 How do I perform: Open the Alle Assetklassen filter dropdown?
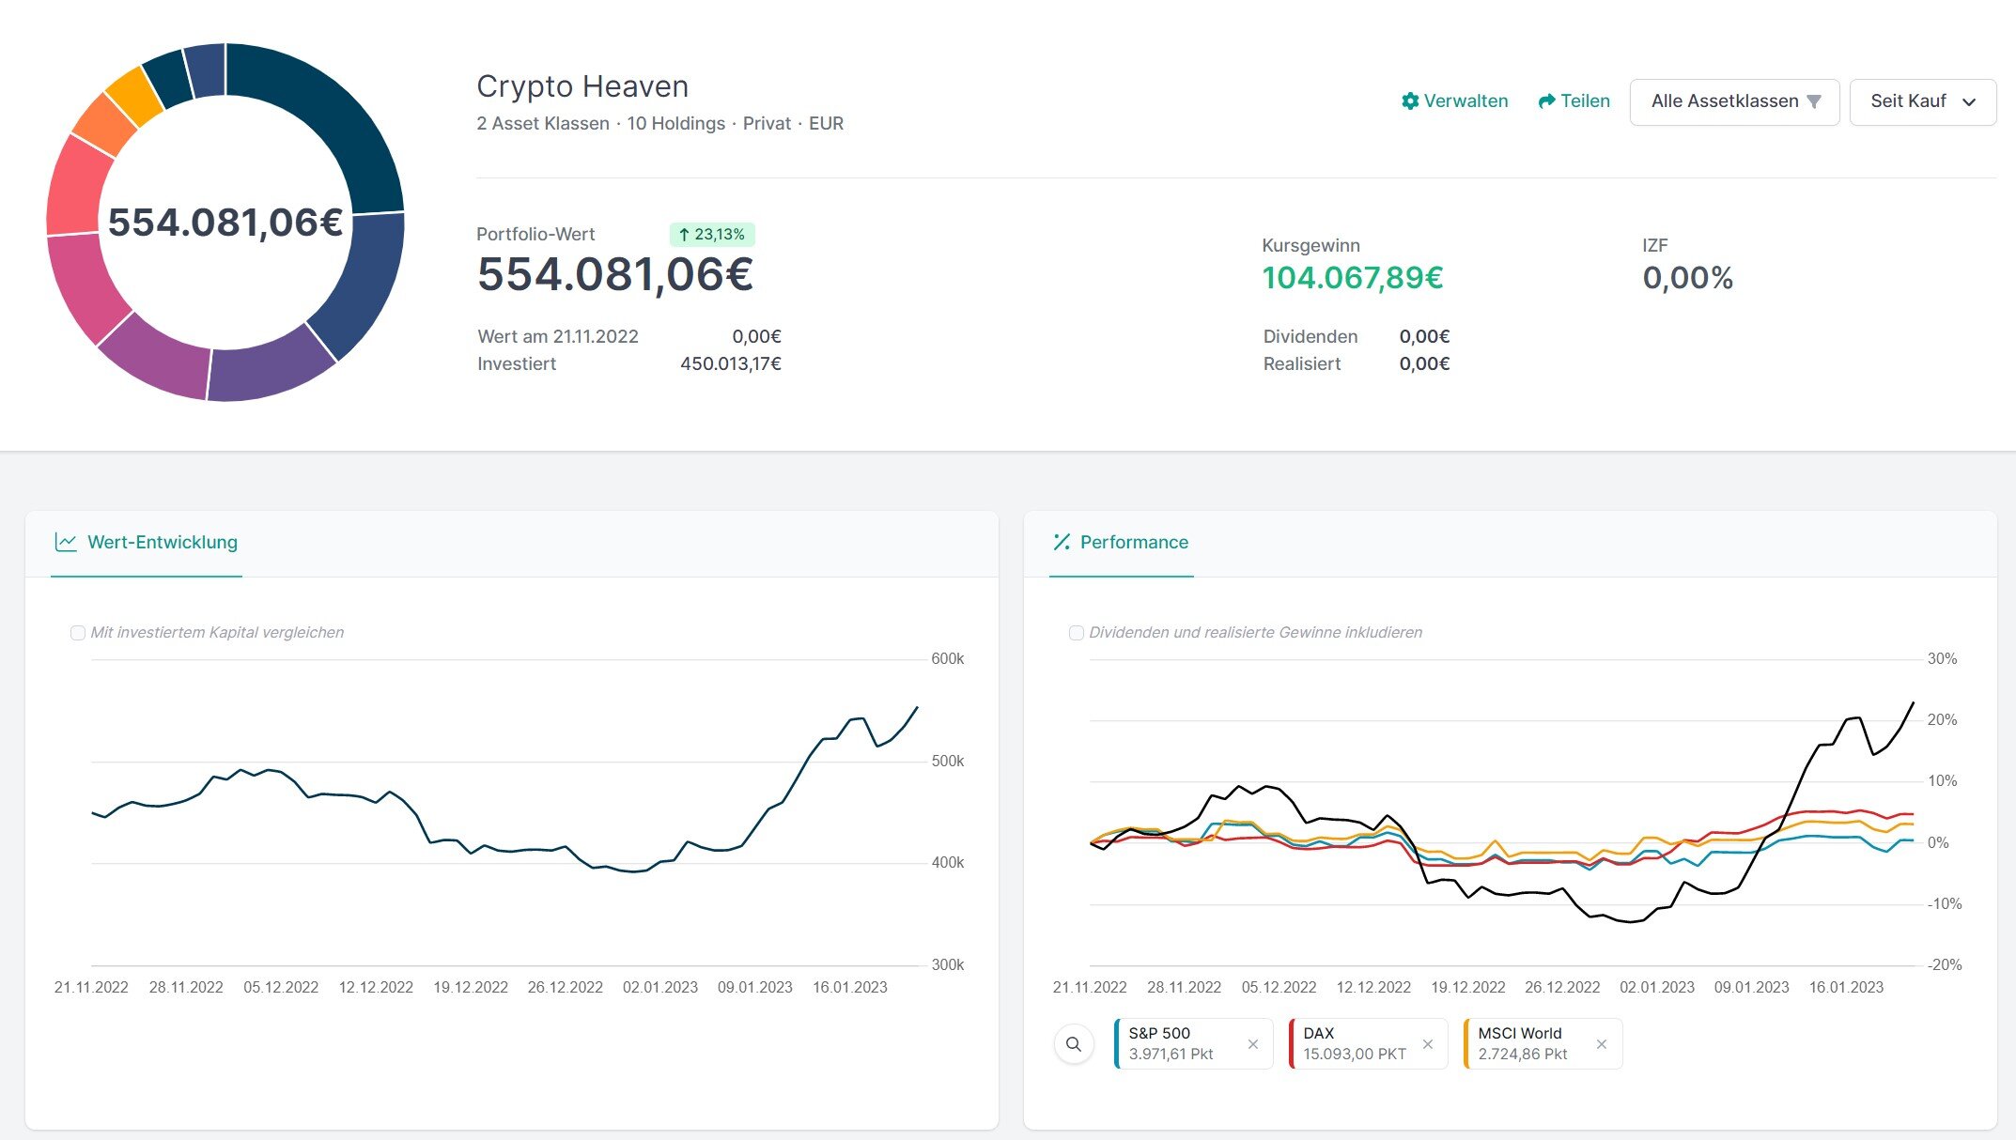[1733, 101]
